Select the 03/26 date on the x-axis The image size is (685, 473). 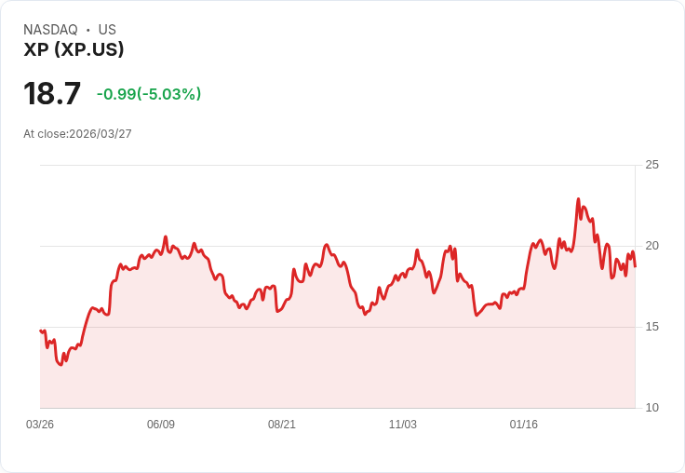(x=40, y=425)
